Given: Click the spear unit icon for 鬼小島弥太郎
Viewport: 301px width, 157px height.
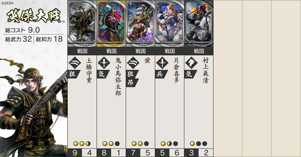Looking at the screenshot, I should pyautogui.click(x=104, y=63).
